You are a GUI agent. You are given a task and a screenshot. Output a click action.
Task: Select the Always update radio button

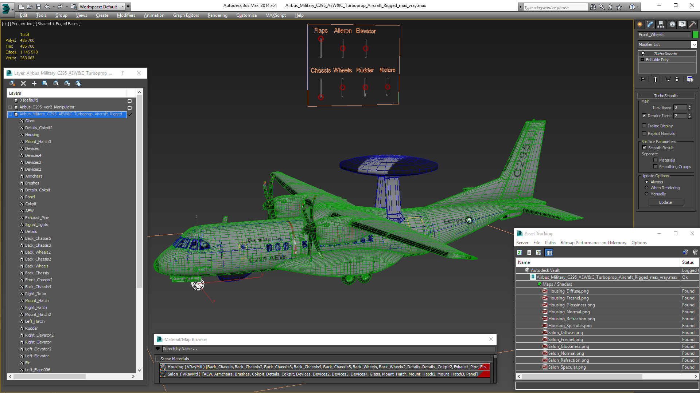click(647, 182)
